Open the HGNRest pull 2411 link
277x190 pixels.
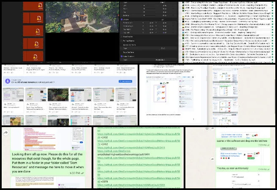[131, 148]
